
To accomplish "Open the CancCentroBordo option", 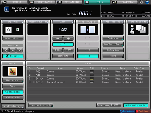I will pyautogui.click(x=113, y=44).
